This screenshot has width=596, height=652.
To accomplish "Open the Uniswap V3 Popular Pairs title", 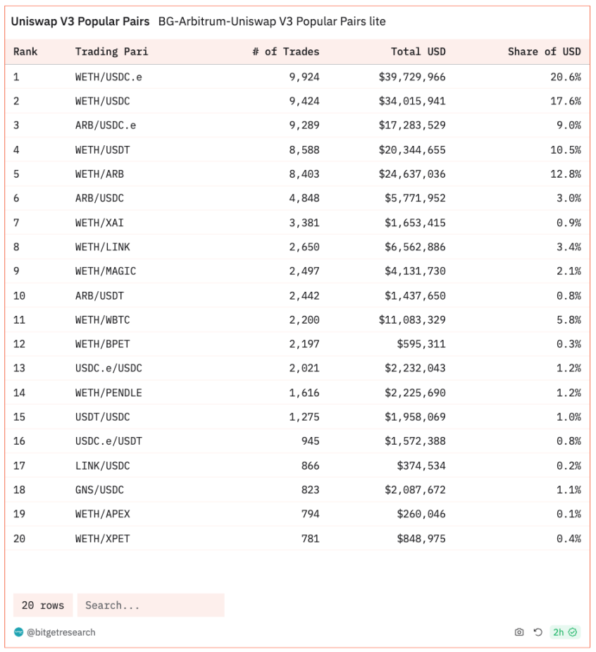I will [80, 21].
